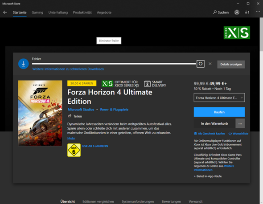
Task: Select the Systemanforderungen section tab
Action: pyautogui.click(x=138, y=201)
